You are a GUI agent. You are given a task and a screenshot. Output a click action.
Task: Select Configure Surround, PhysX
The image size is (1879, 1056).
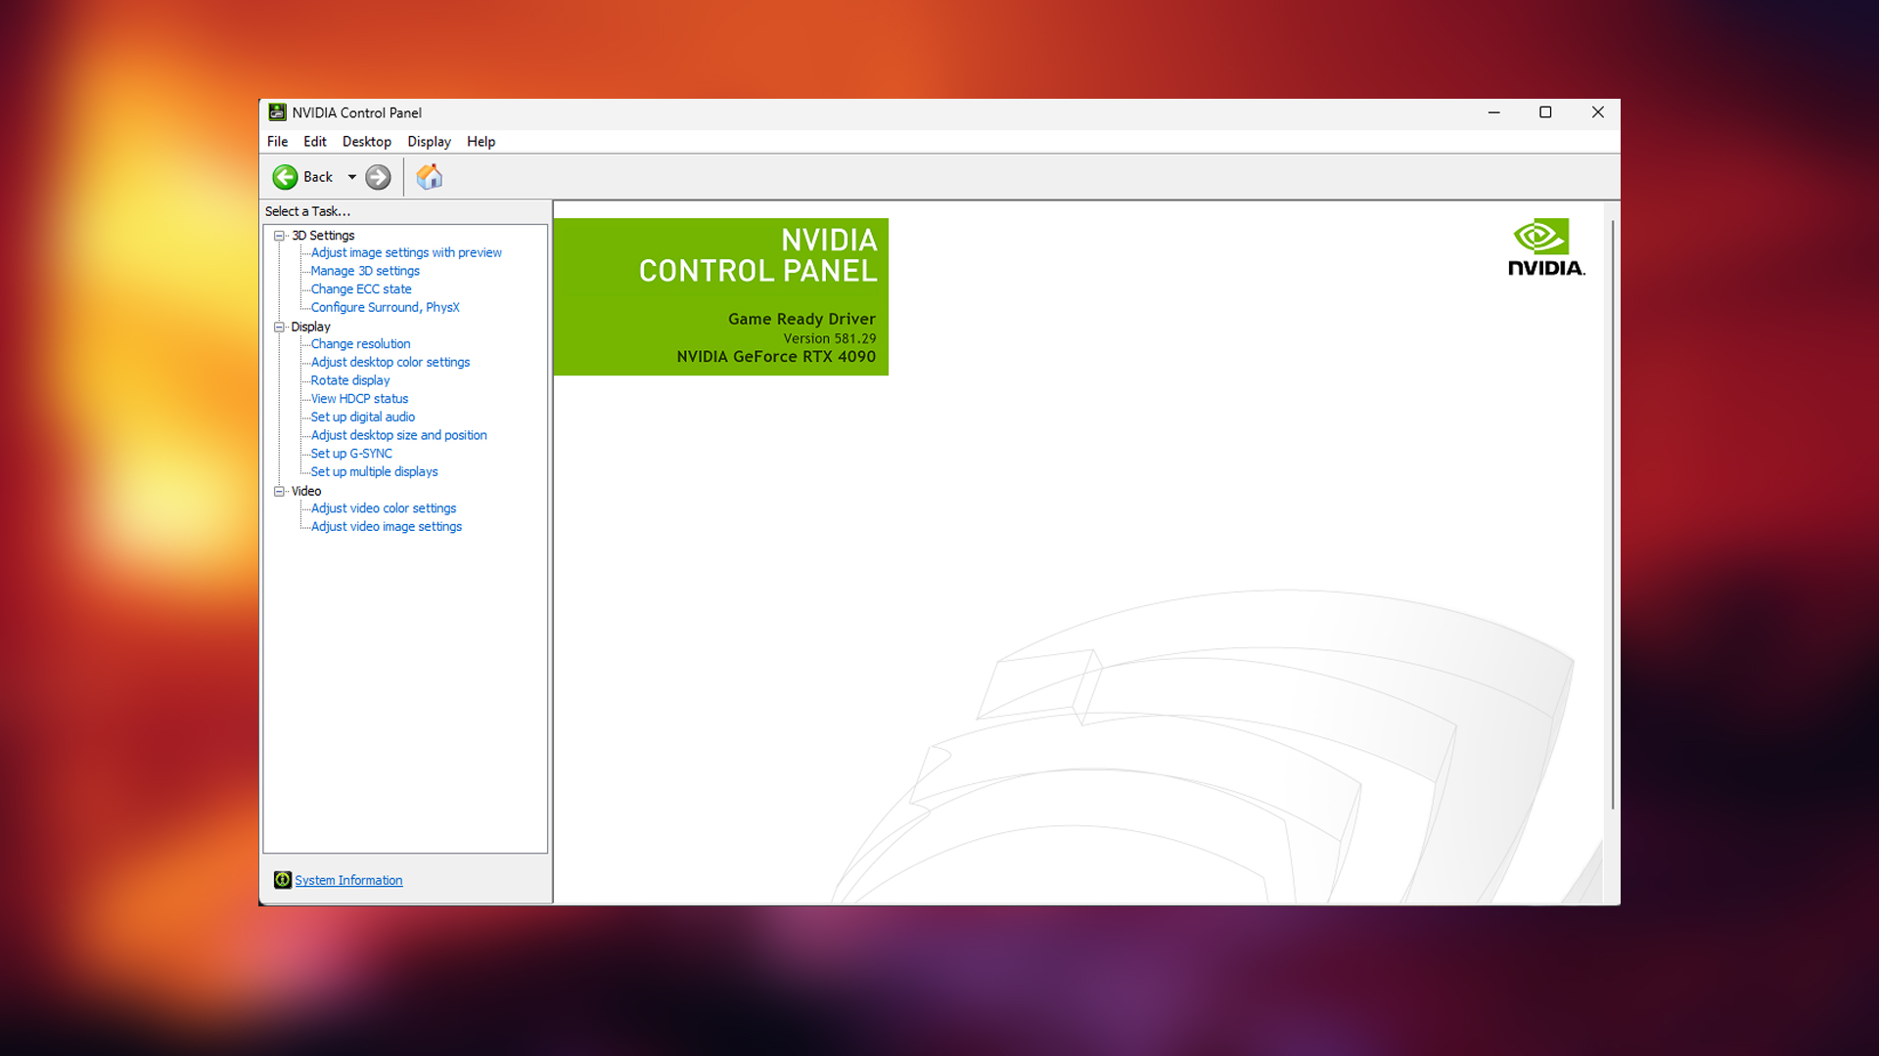click(x=384, y=307)
